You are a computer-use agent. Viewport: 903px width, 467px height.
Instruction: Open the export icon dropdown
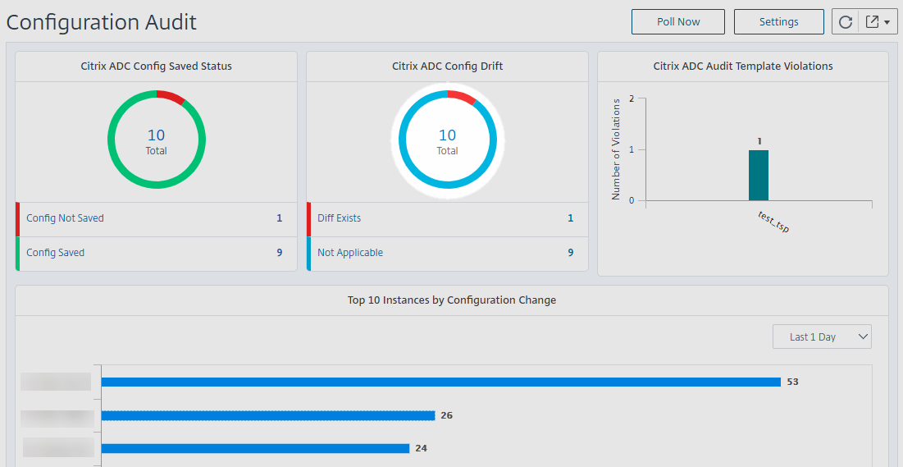[x=878, y=22]
